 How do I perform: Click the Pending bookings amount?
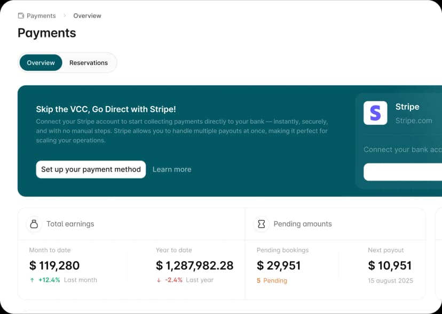click(279, 265)
